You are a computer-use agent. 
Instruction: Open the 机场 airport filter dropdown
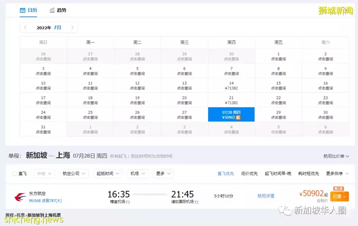point(138,173)
